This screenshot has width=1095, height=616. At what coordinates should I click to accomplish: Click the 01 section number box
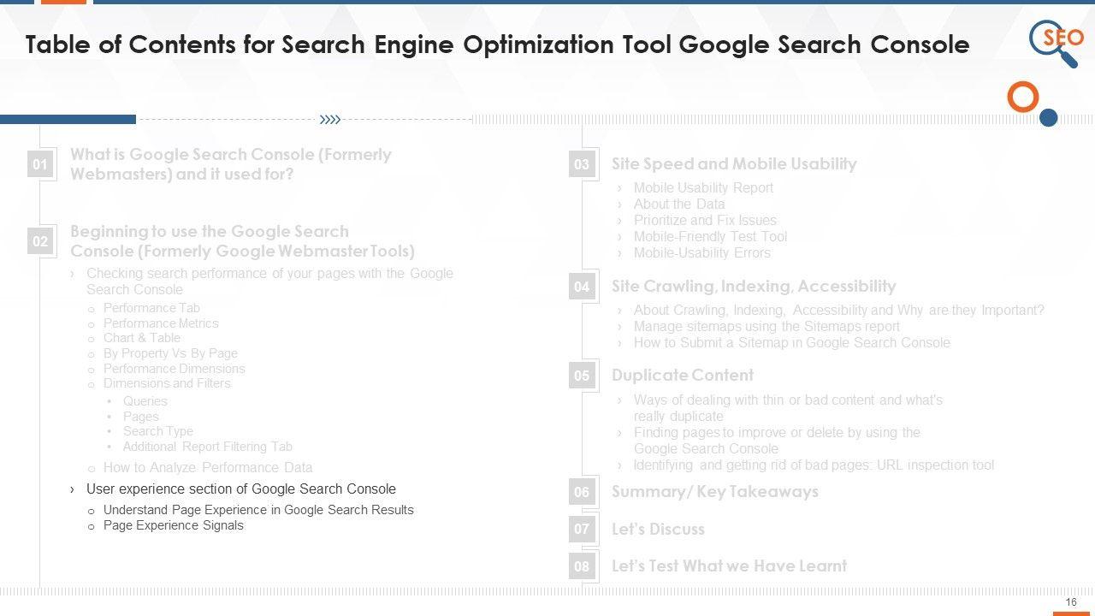pos(40,164)
